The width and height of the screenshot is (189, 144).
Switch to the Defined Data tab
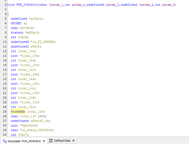pos(62,141)
